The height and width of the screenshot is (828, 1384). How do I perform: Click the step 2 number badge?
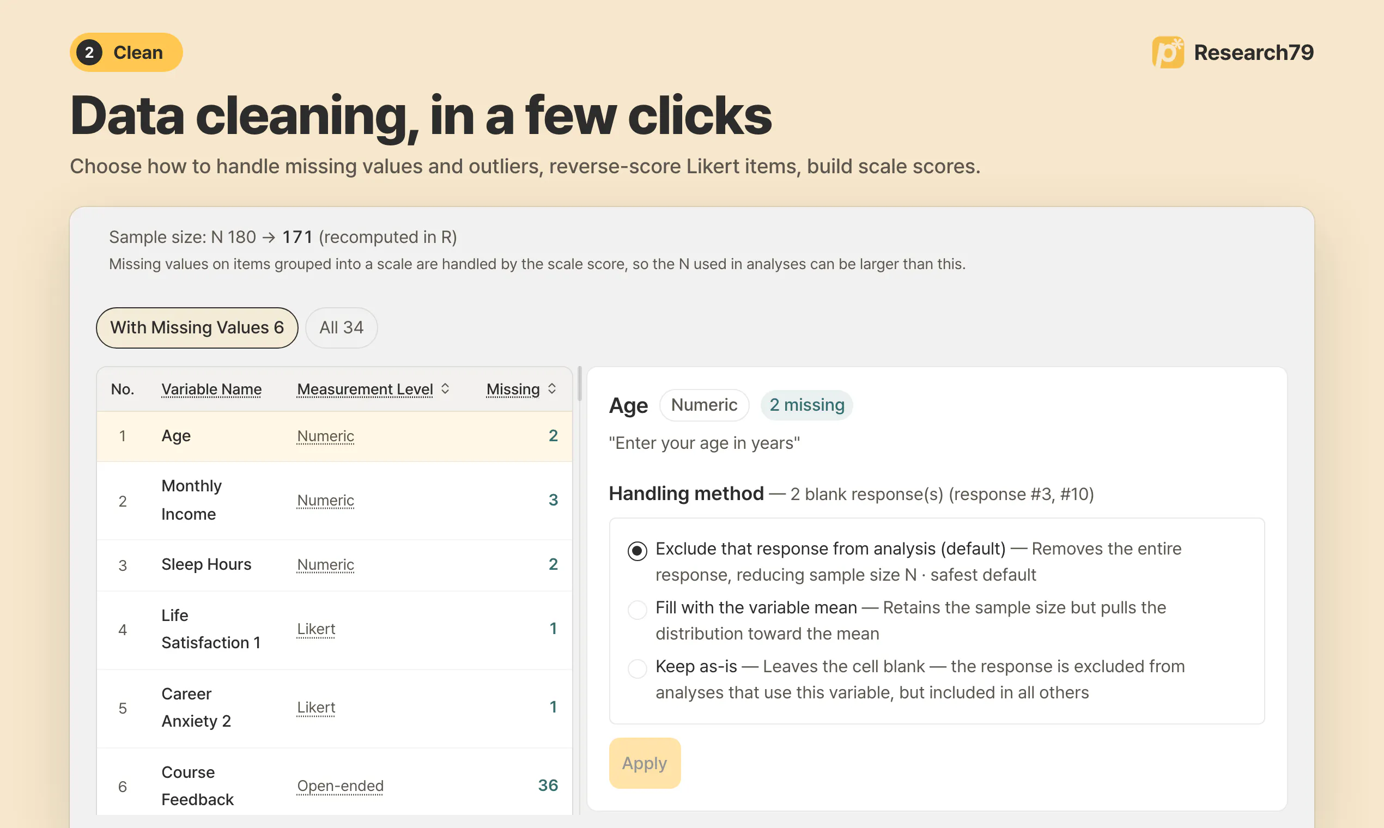pos(89,52)
